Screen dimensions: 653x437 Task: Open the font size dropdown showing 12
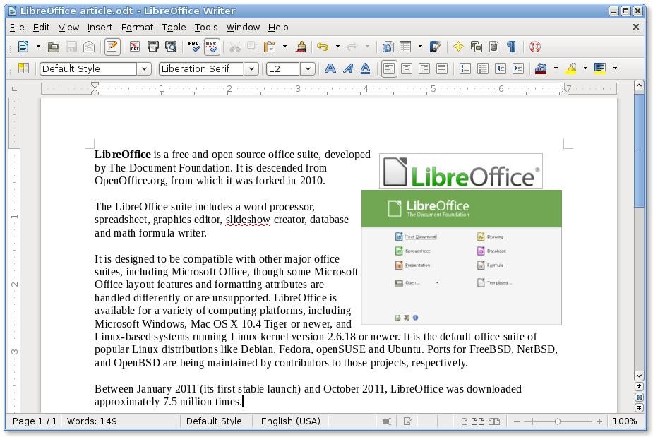coord(308,68)
